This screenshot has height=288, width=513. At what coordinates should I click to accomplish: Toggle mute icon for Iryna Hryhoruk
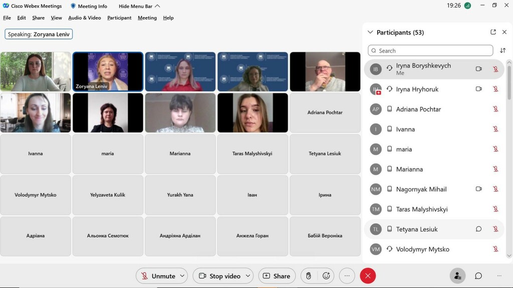click(x=495, y=89)
